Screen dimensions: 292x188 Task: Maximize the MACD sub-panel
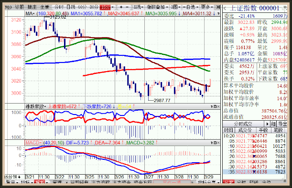(x=215, y=143)
